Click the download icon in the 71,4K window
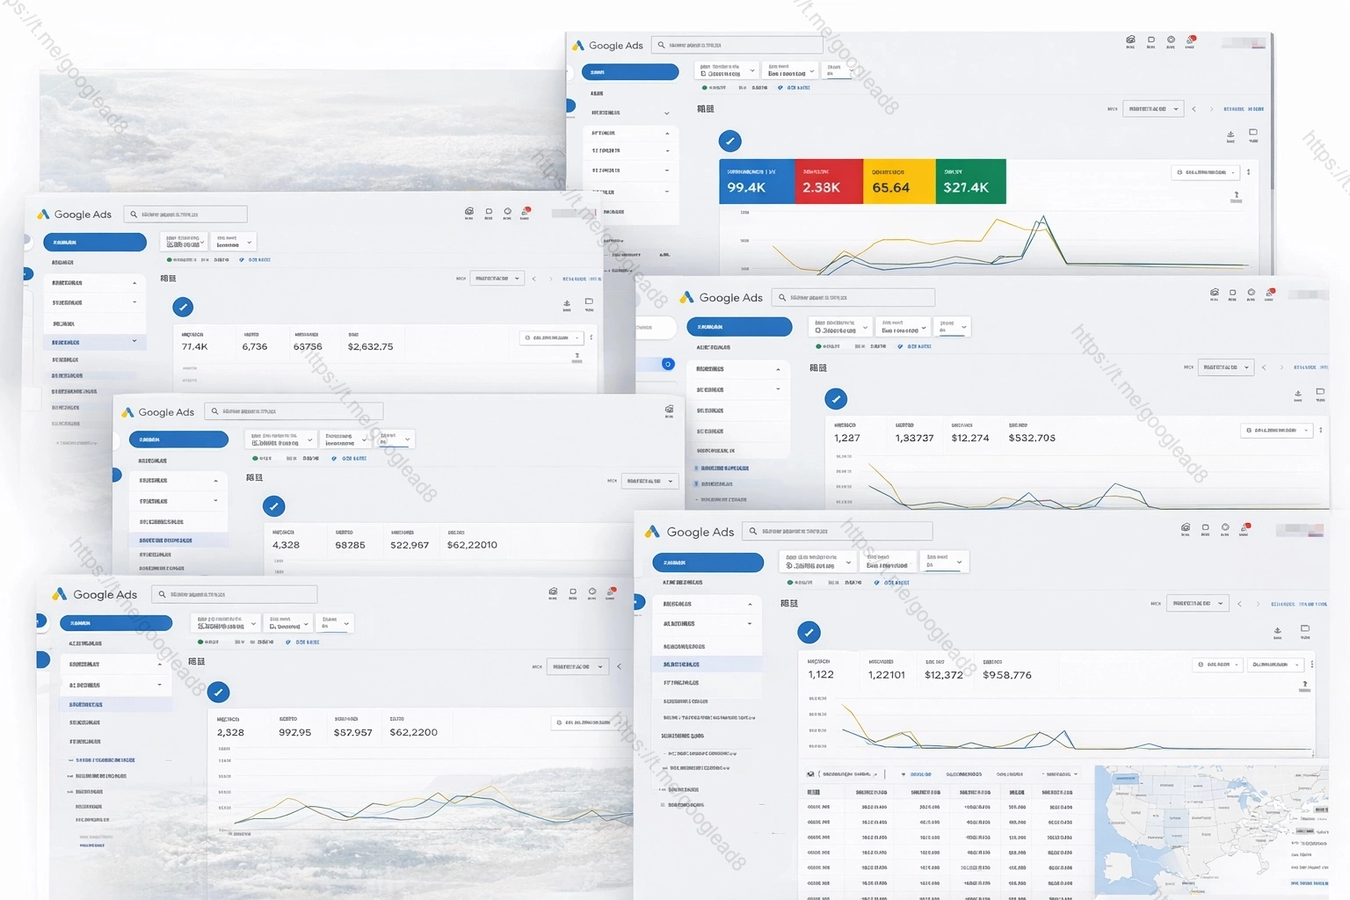Viewport: 1350px width, 900px height. (567, 303)
